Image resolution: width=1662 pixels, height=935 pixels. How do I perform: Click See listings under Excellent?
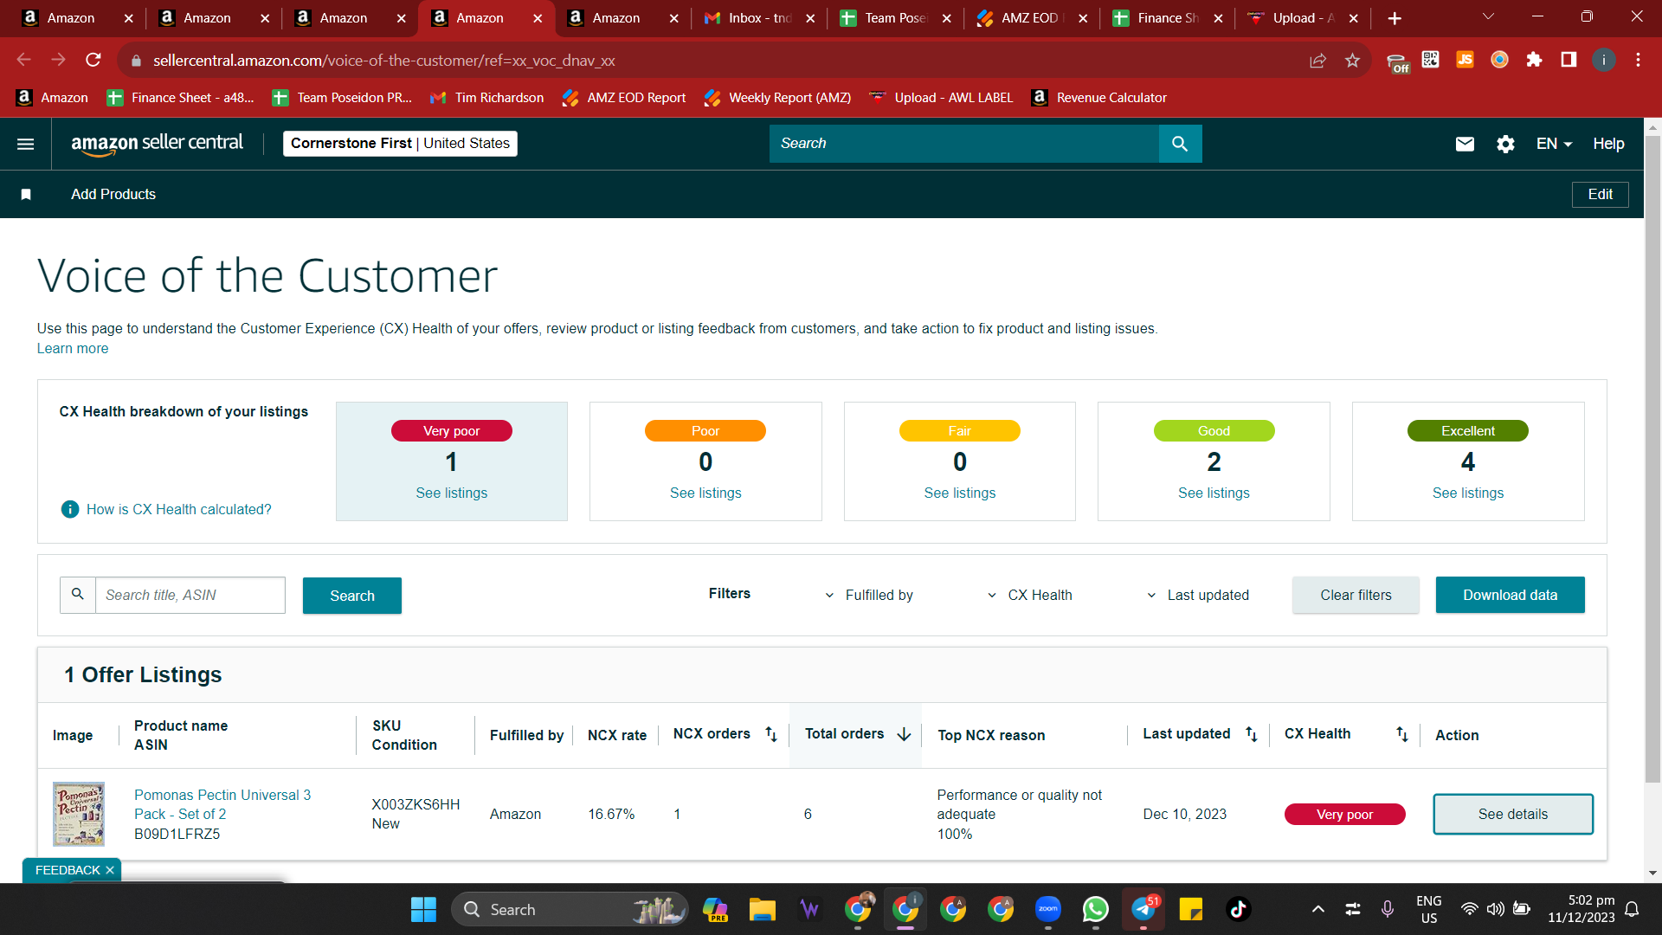point(1468,493)
